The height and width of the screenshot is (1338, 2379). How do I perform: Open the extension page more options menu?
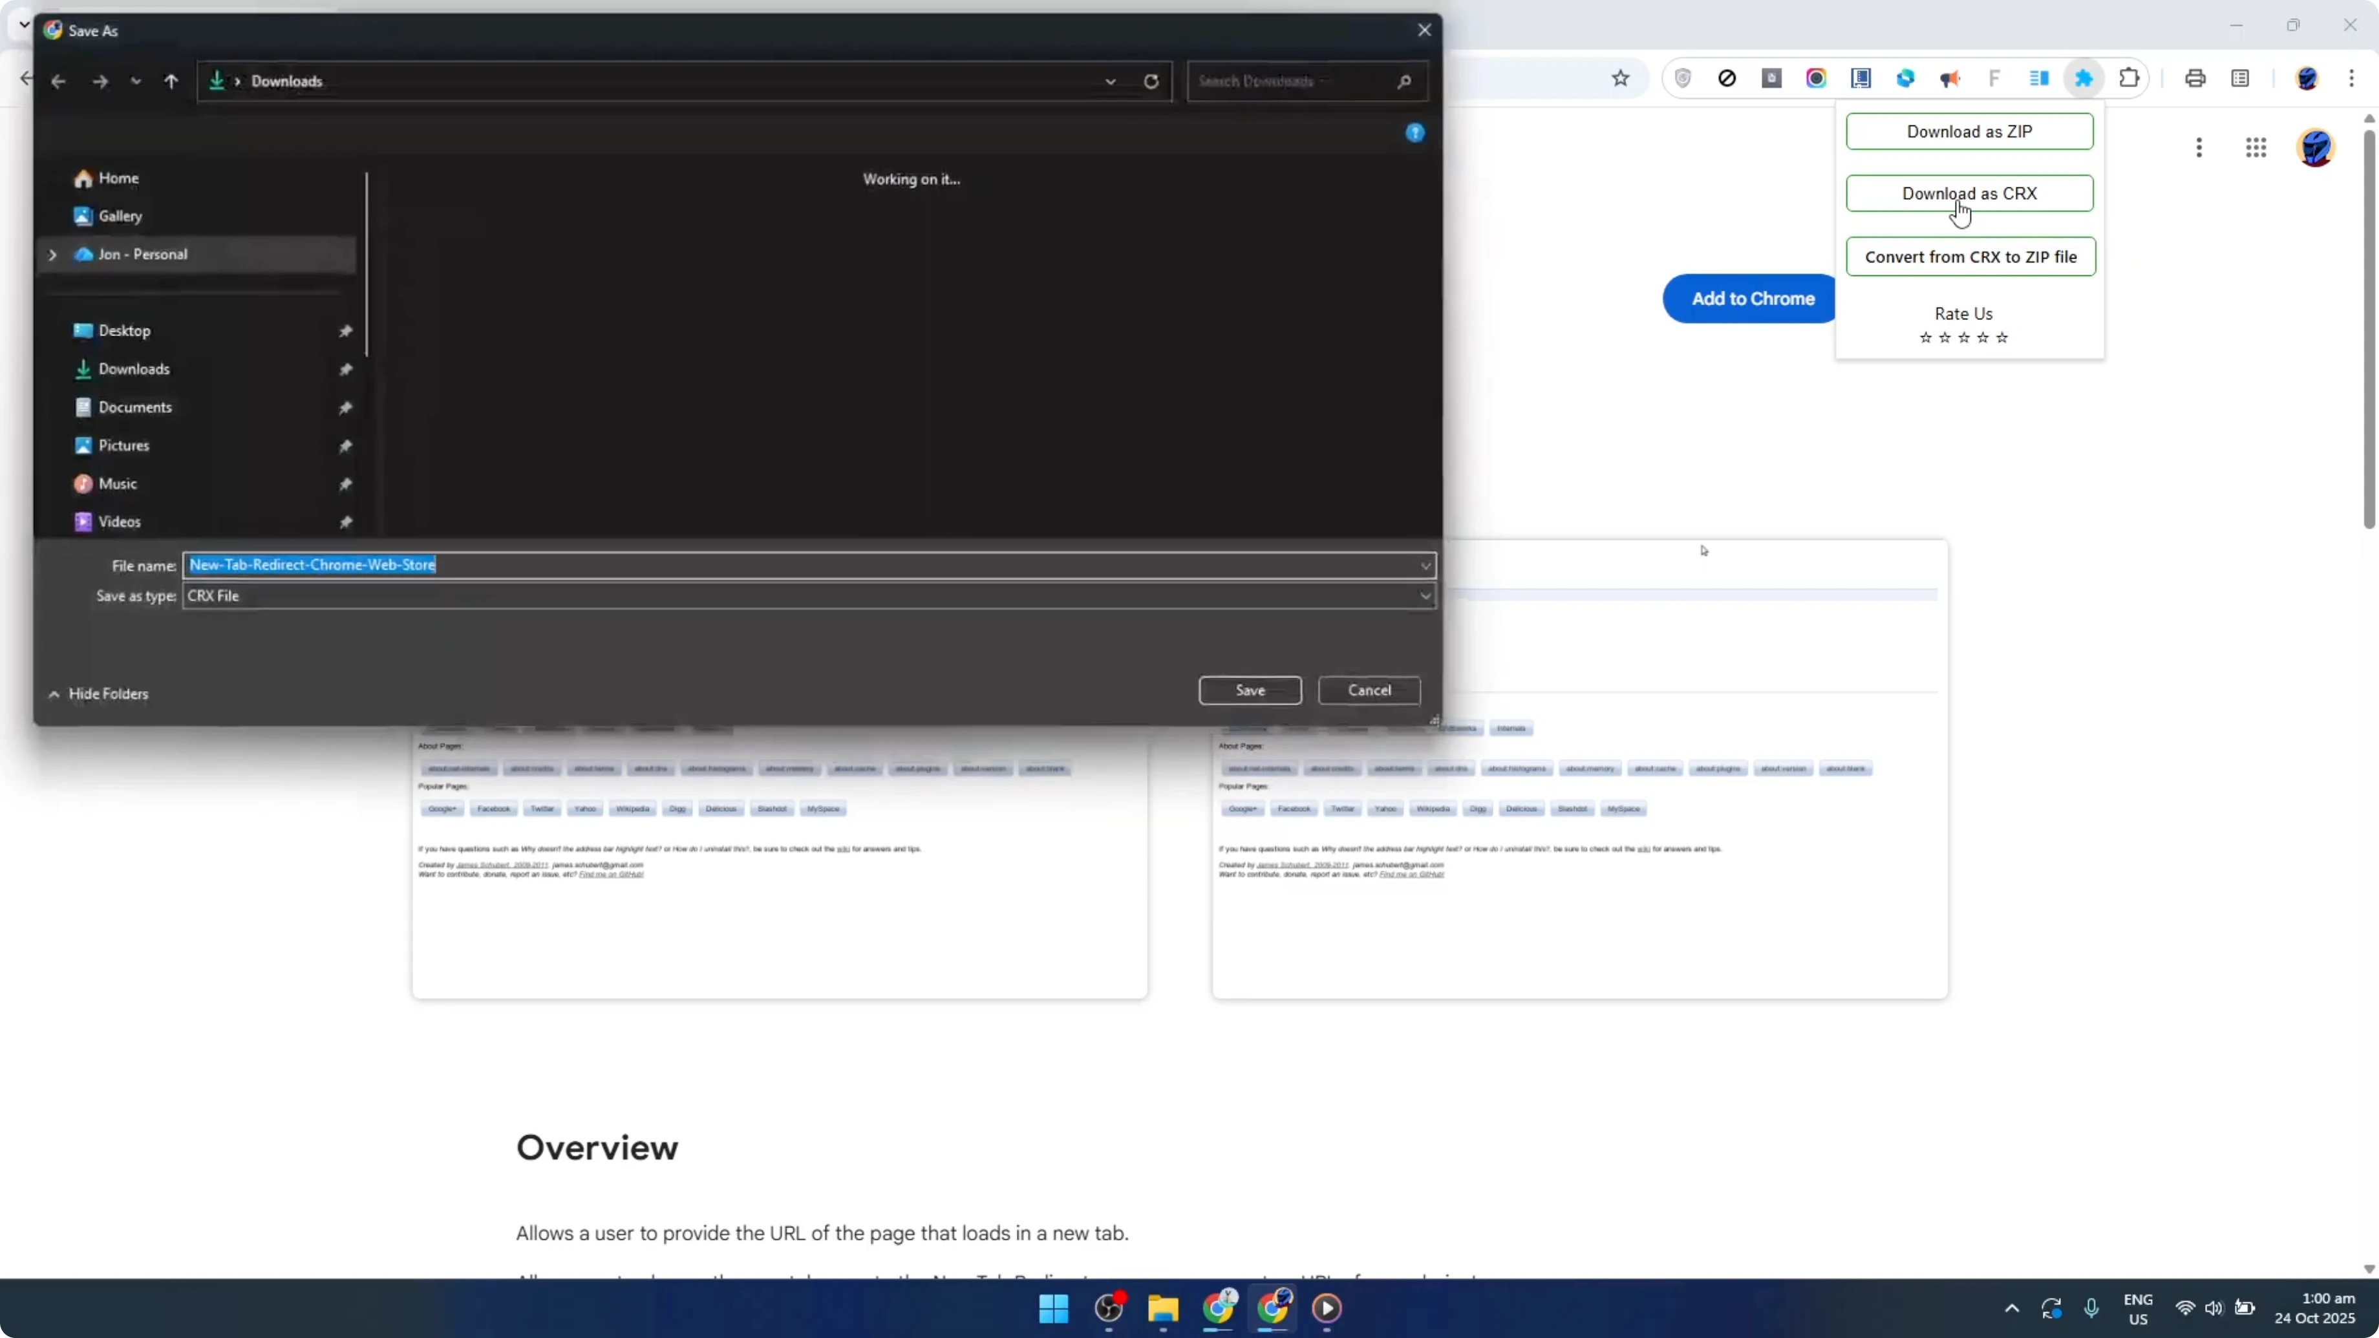pos(2199,148)
